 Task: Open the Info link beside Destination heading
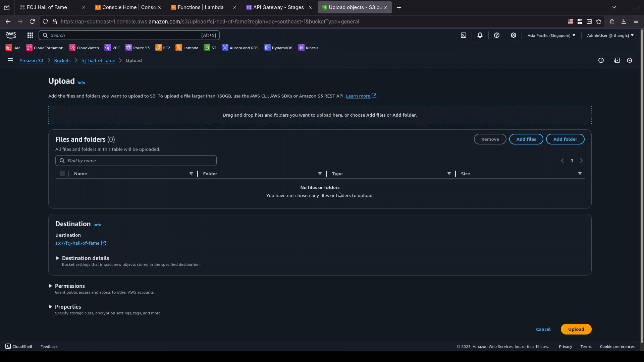(97, 225)
